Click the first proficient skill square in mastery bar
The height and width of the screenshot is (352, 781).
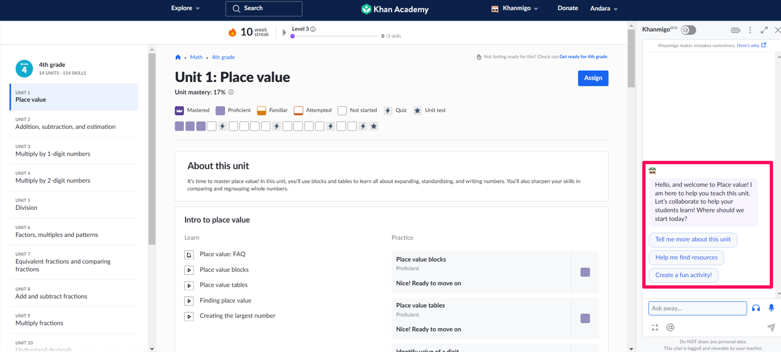(179, 126)
